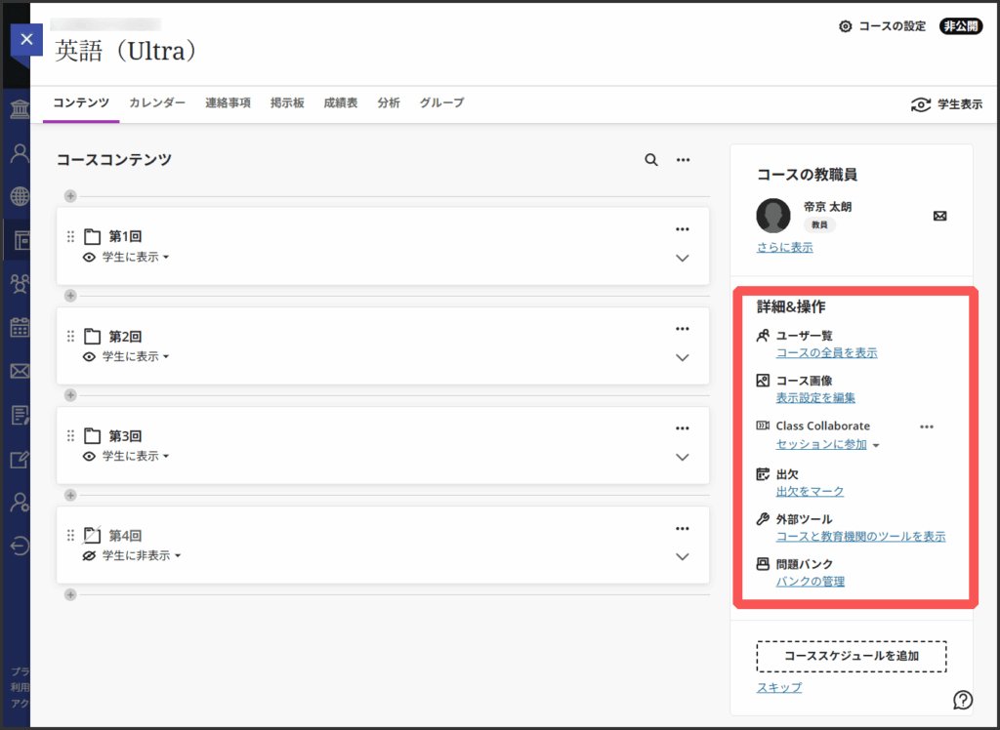The image size is (1000, 730).
Task: Toggle the 非公開 course status badge
Action: click(x=961, y=26)
